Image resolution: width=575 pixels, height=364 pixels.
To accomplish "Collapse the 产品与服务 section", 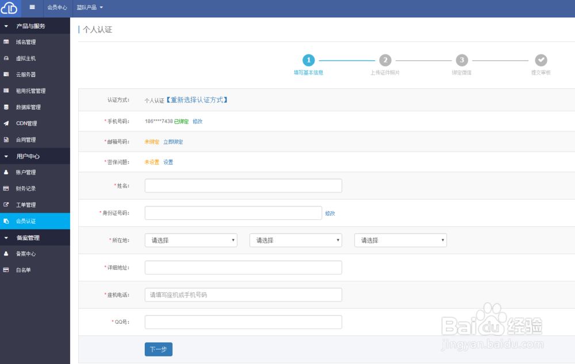I will (x=35, y=26).
